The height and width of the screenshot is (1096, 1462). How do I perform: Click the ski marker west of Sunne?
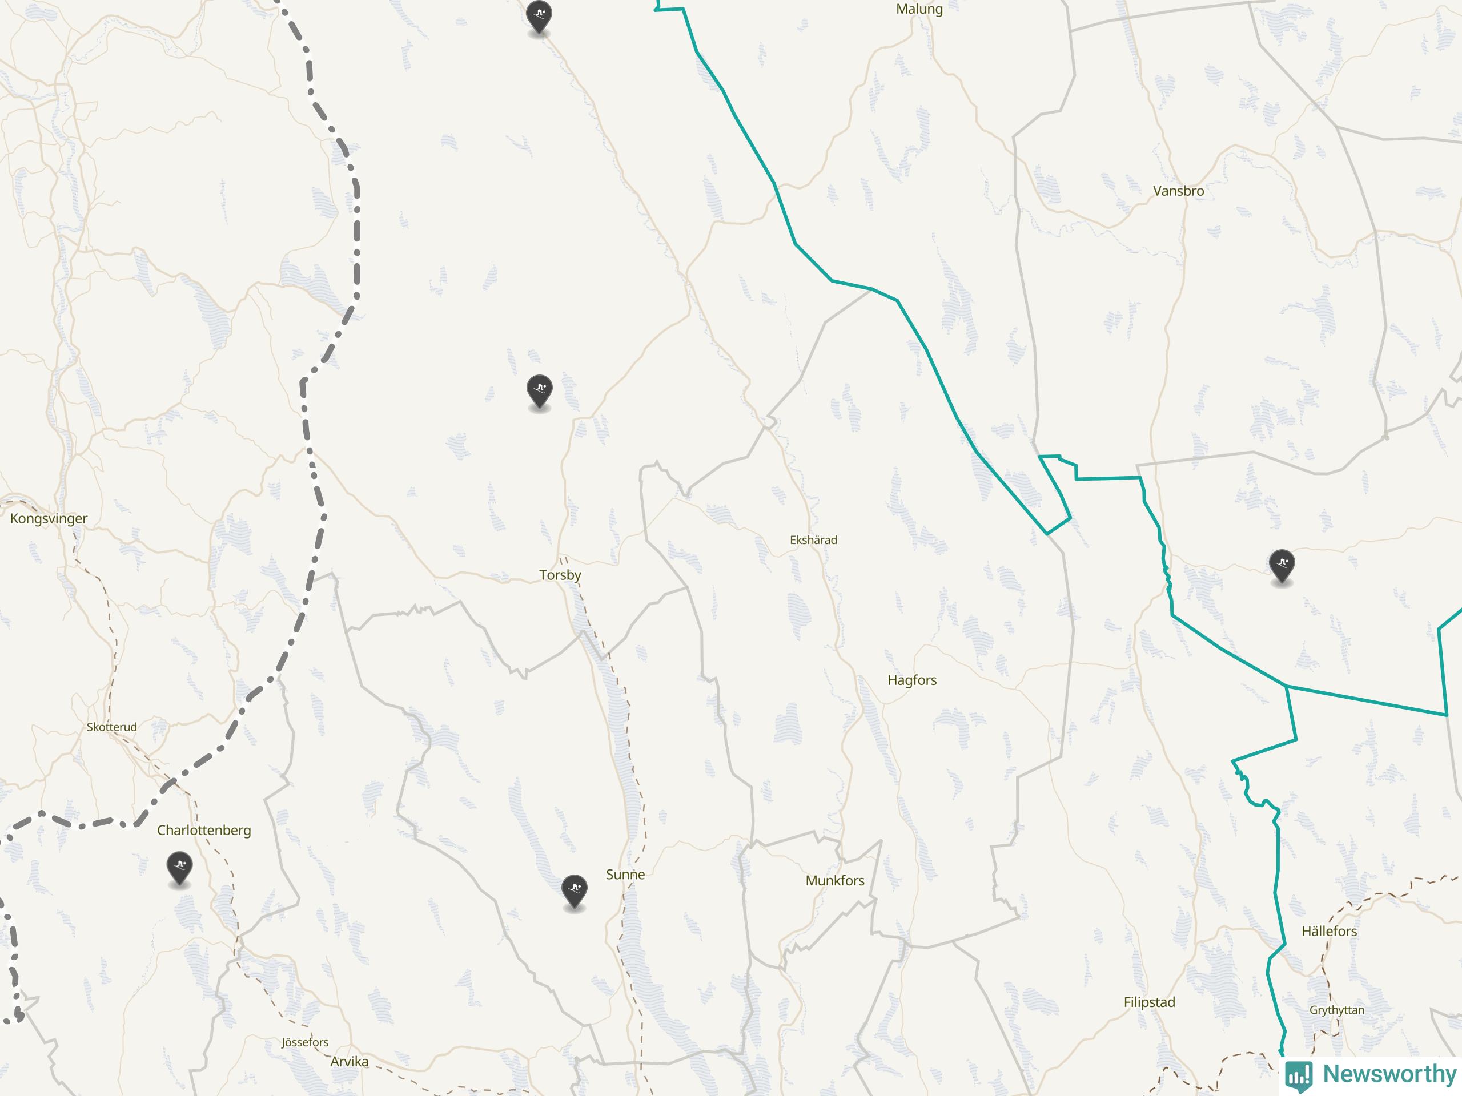coord(575,891)
